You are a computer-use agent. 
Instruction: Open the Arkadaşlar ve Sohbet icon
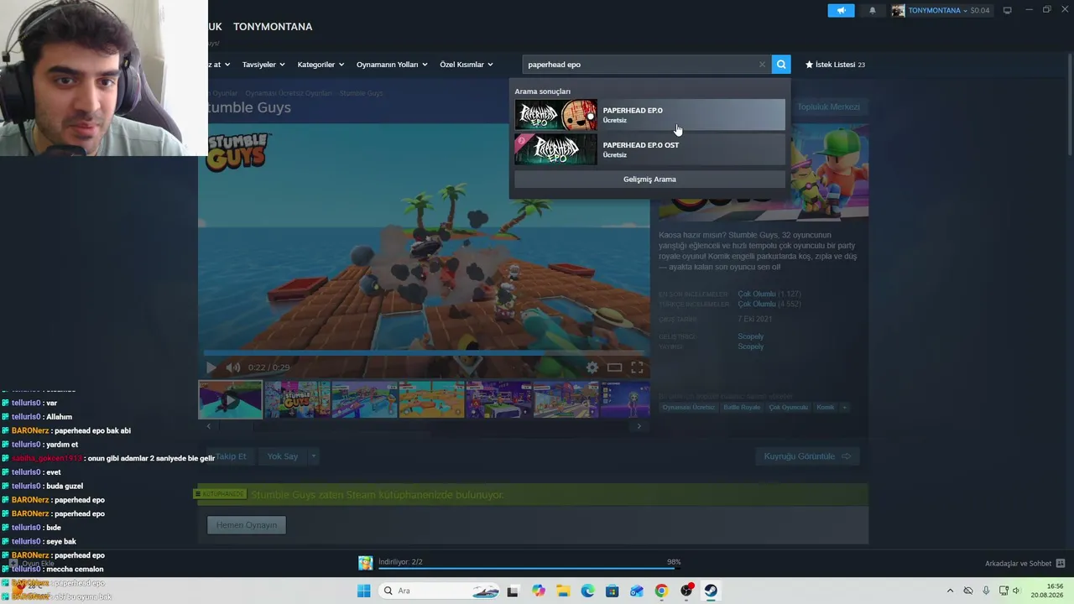tap(1061, 563)
